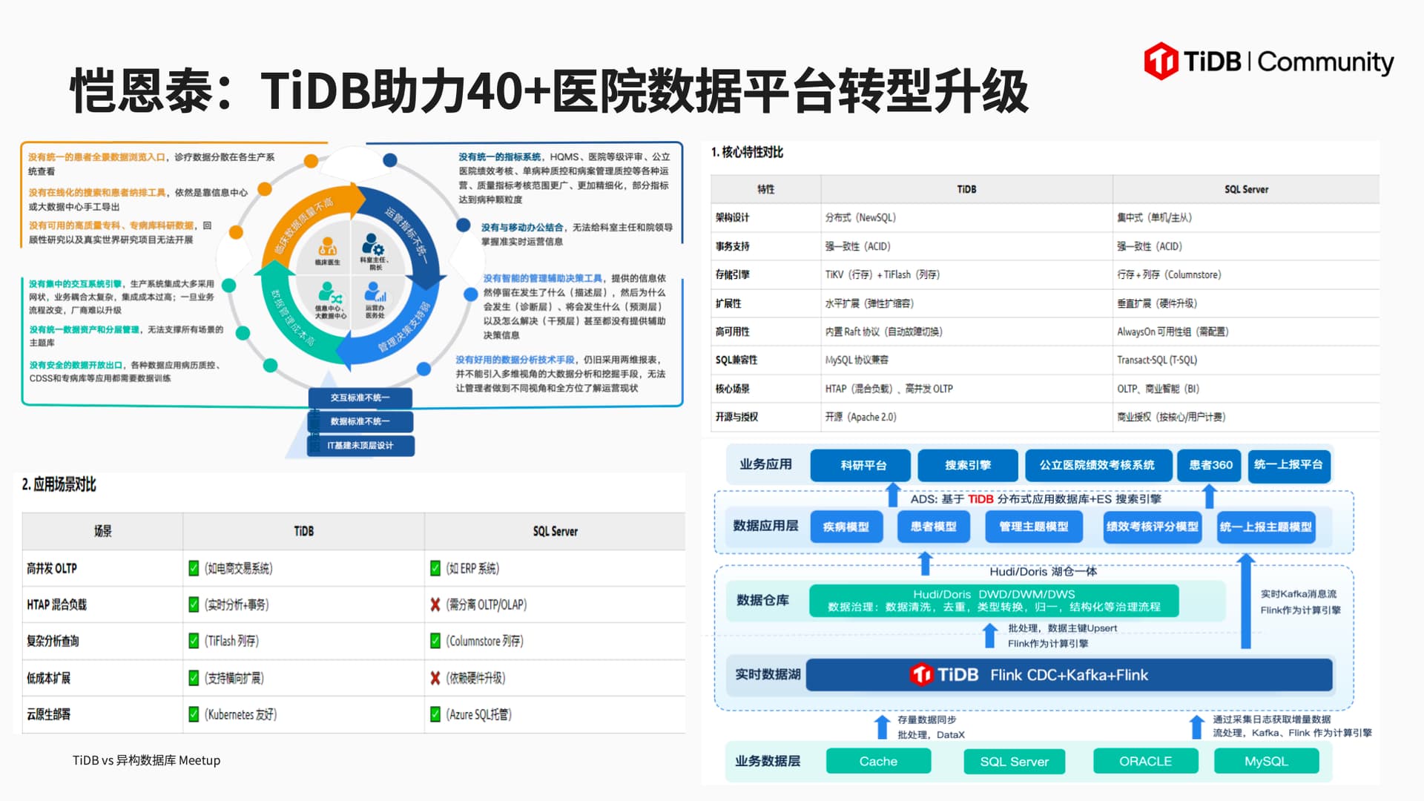The width and height of the screenshot is (1424, 801).
Task: Click the operations office chart icon
Action: click(x=375, y=292)
